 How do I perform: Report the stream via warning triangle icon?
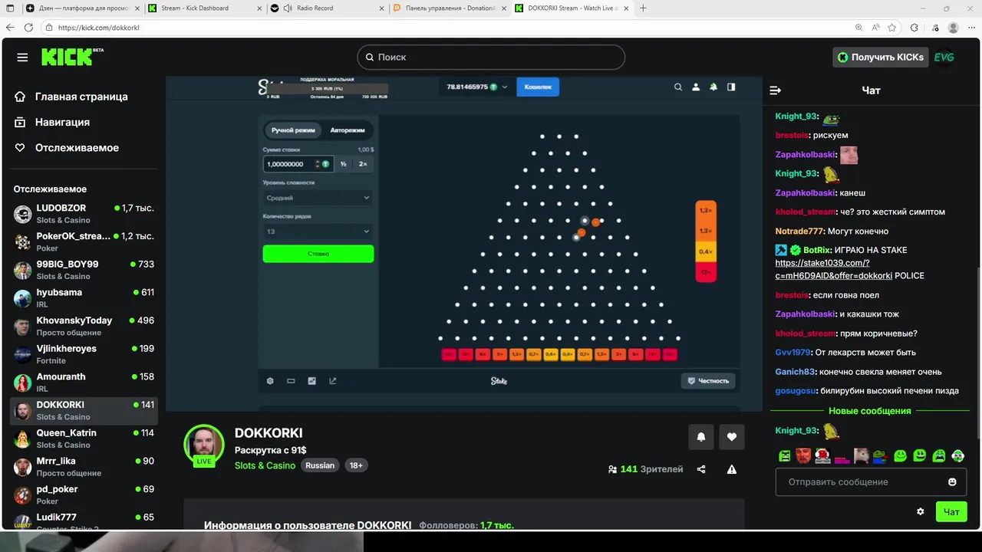coord(732,469)
